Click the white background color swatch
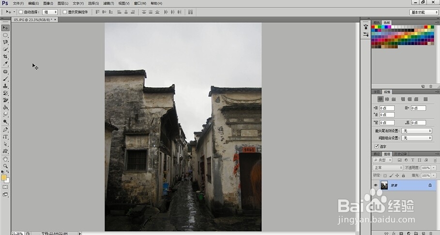This screenshot has height=235, width=440. pyautogui.click(x=8, y=181)
